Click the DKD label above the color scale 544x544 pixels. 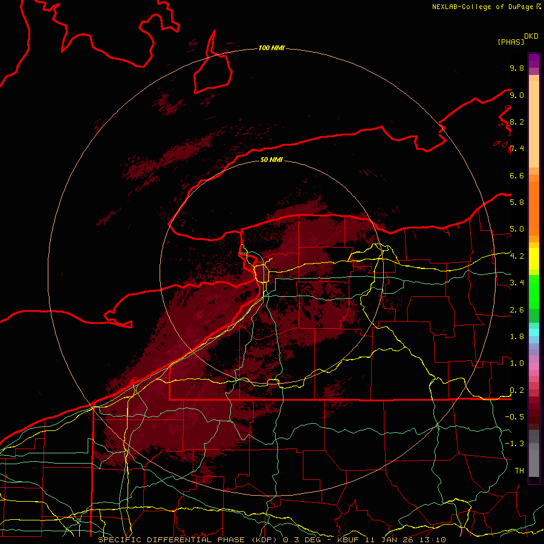(531, 36)
